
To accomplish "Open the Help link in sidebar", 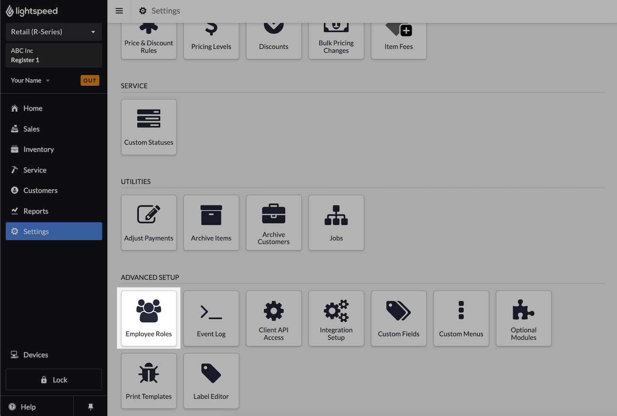I will (x=28, y=407).
